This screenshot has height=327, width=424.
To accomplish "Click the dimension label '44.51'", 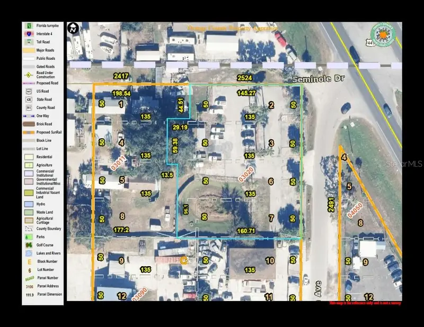I will [181, 105].
